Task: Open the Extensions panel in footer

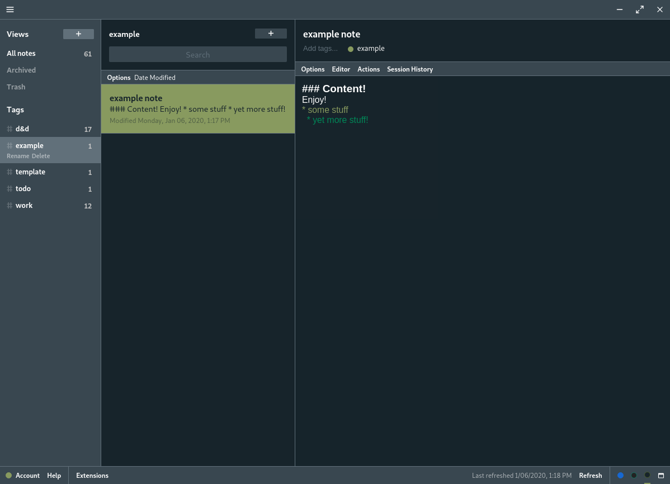Action: coord(92,476)
